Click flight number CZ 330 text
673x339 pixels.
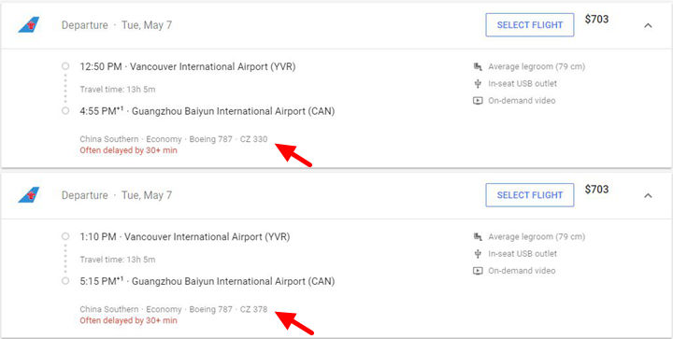[253, 139]
